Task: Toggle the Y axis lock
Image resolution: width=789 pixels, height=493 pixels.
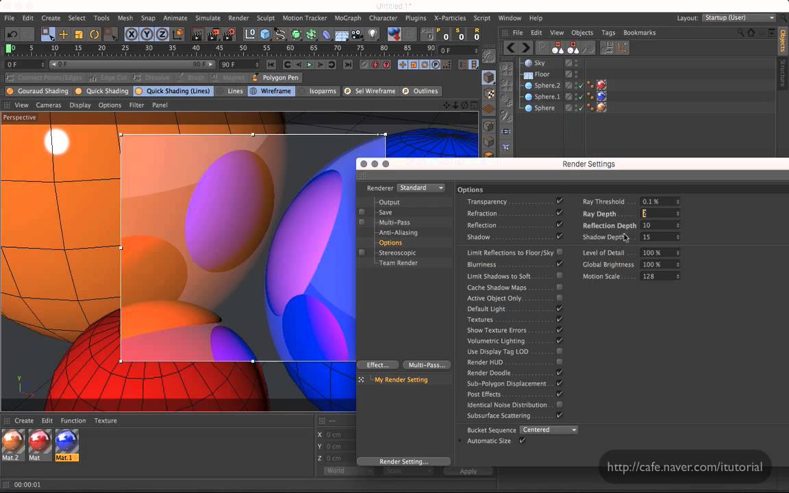Action: click(147, 34)
